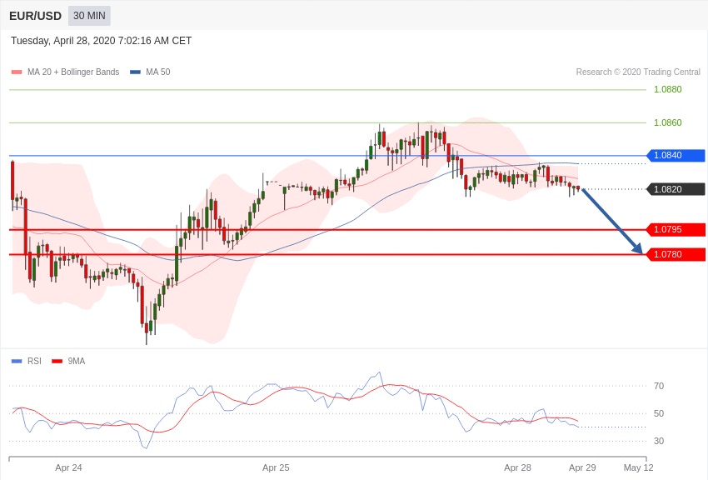Screen dimensions: 708x480
Task: Click the Apr 28 date axis label
Action: click(517, 467)
